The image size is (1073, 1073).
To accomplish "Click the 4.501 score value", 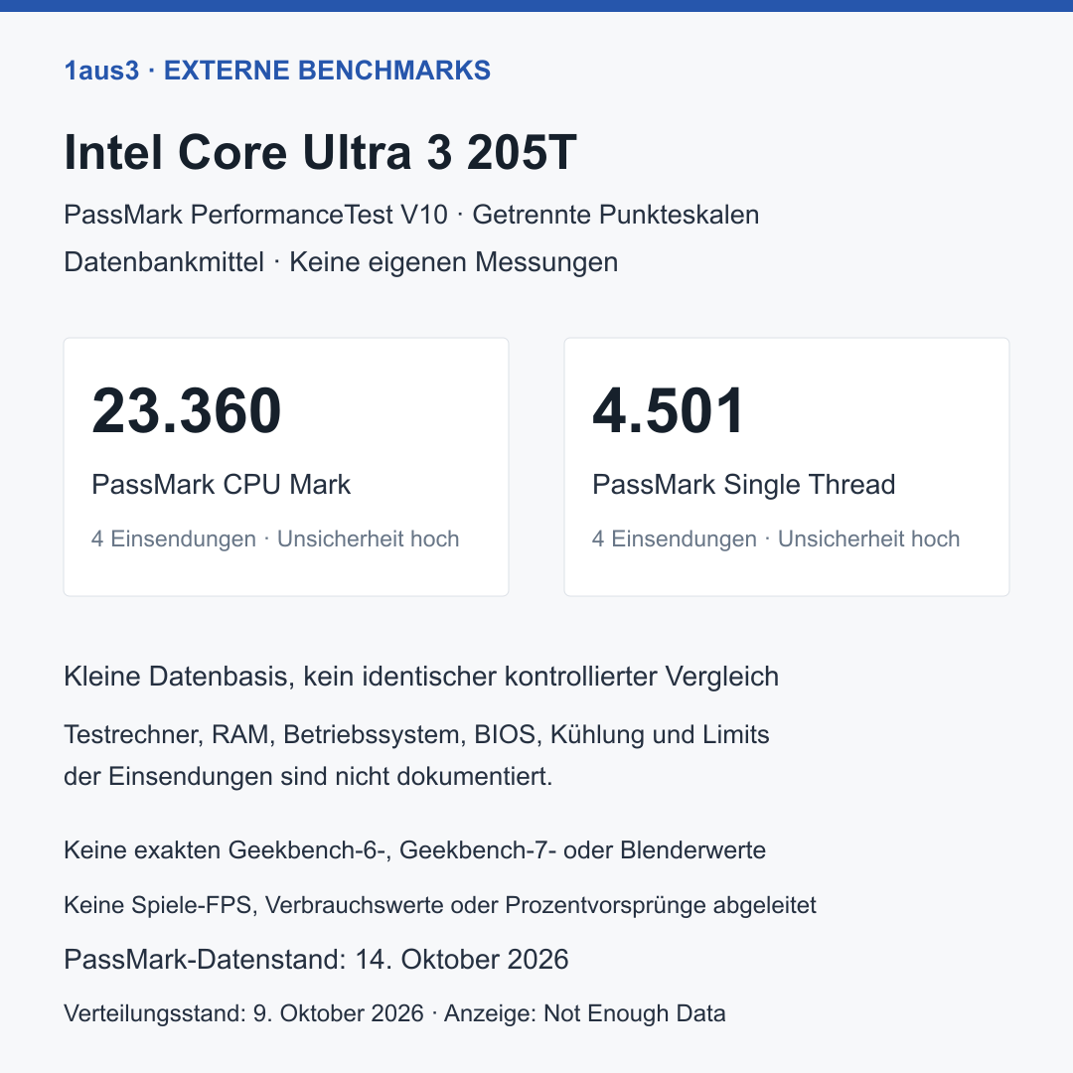I will 668,410.
